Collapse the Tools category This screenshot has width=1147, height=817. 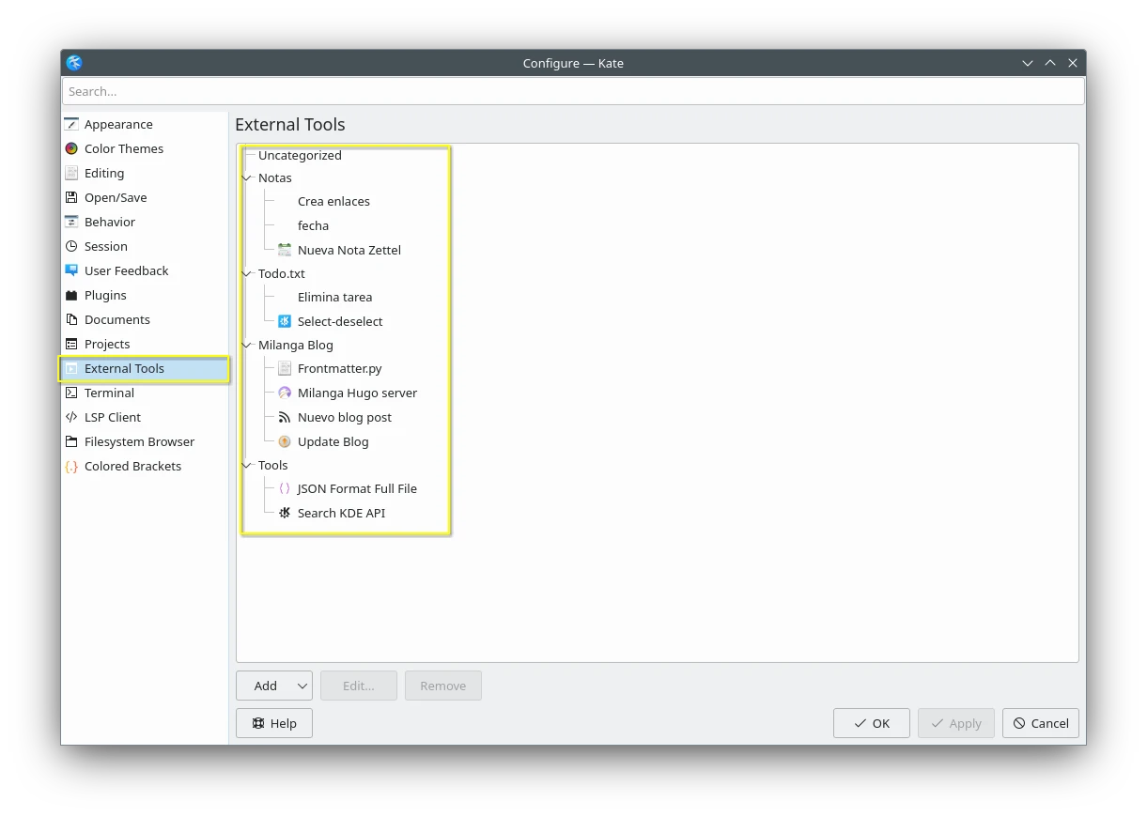click(x=248, y=465)
